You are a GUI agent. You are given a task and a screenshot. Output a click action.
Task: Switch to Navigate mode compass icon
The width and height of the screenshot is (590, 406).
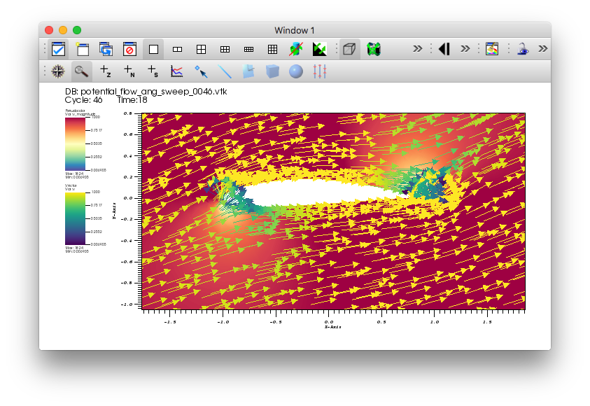click(x=58, y=71)
